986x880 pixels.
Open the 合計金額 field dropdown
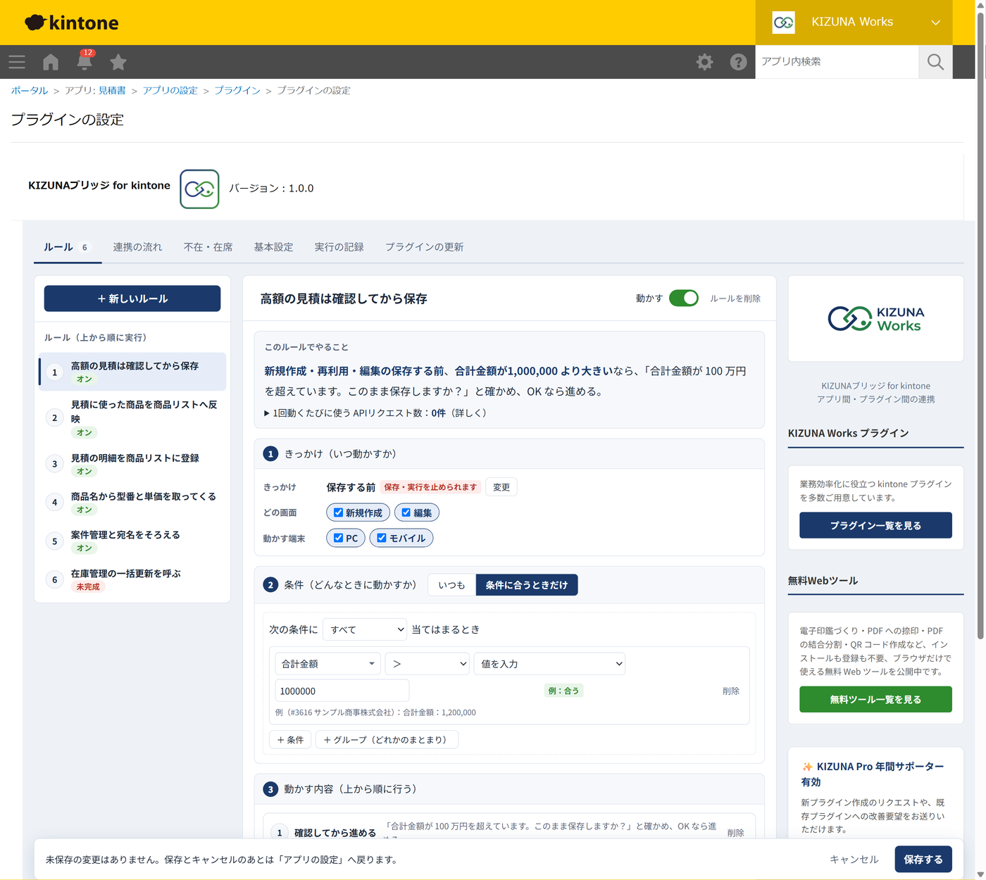tap(327, 664)
